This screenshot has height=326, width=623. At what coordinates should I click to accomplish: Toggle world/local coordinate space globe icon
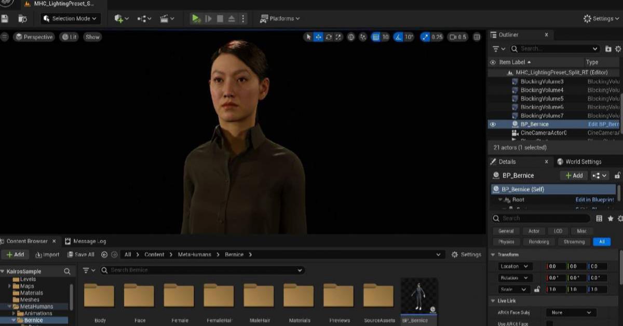click(x=351, y=37)
